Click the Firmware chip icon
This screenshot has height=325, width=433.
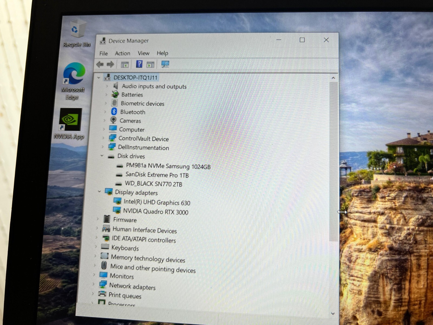click(107, 219)
